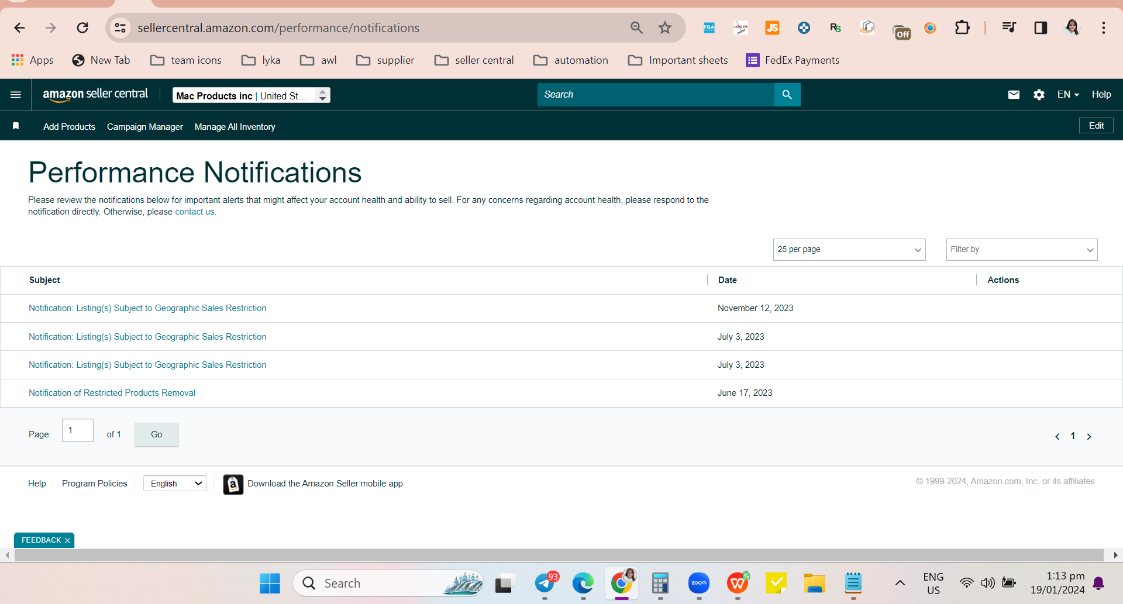Screen dimensions: 1123x604
Task: Open Windows Start menu
Action: pos(270,584)
